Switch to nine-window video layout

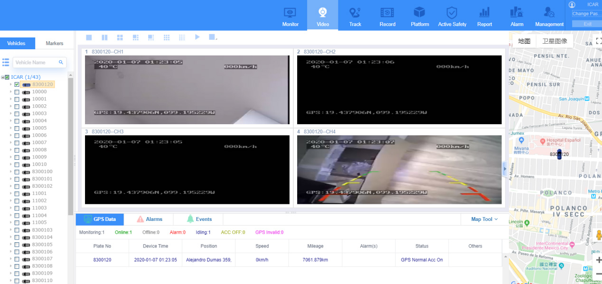[x=167, y=37]
